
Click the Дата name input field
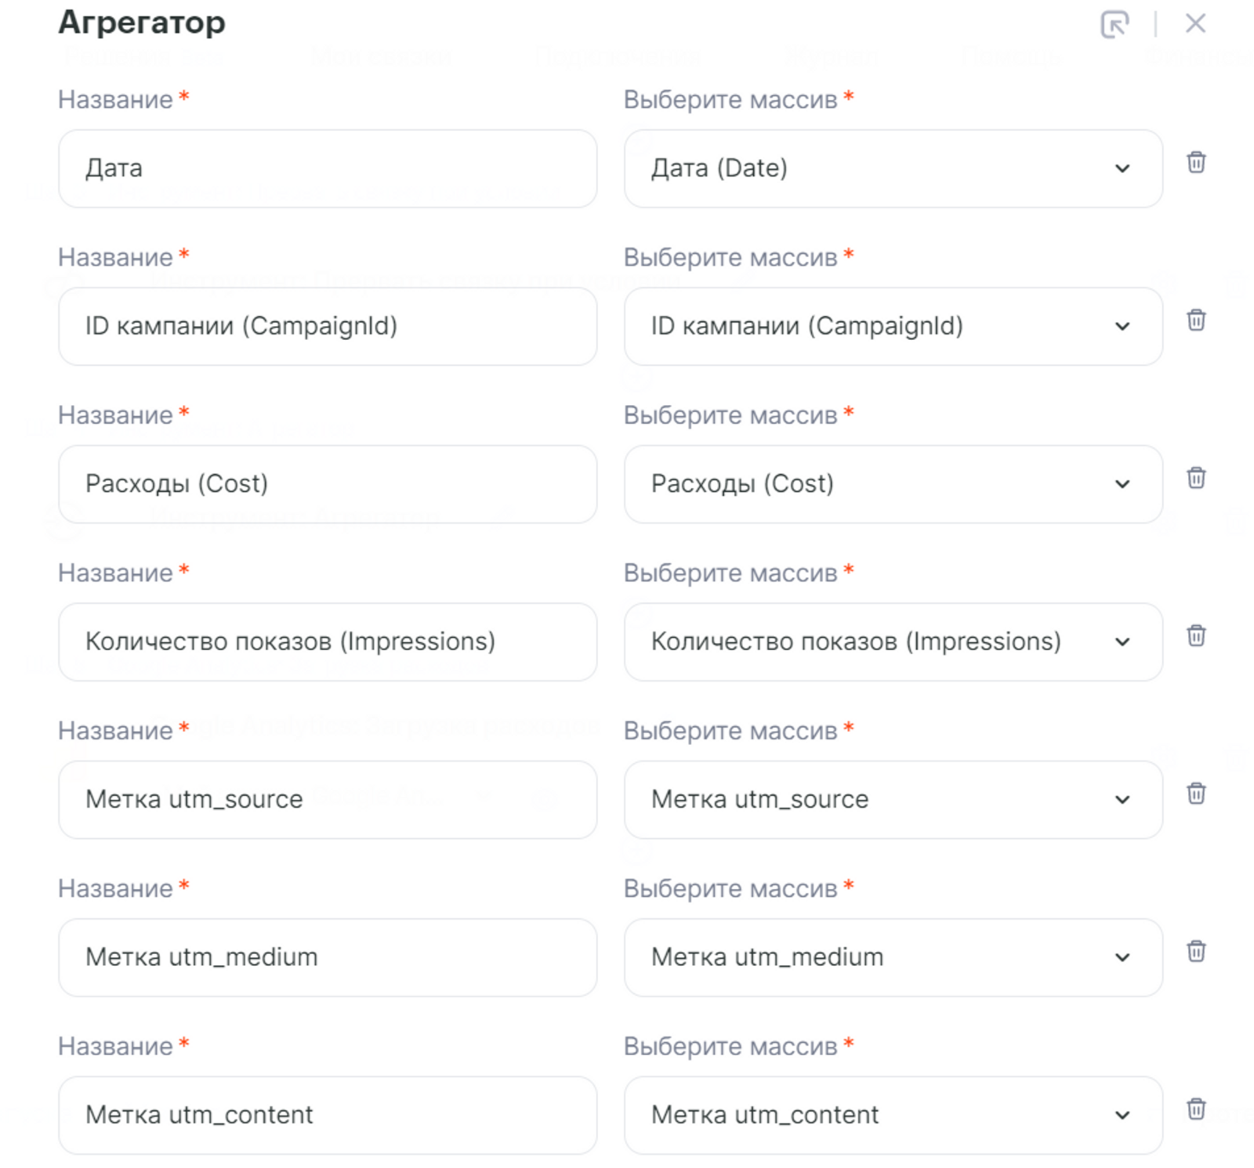pyautogui.click(x=328, y=168)
